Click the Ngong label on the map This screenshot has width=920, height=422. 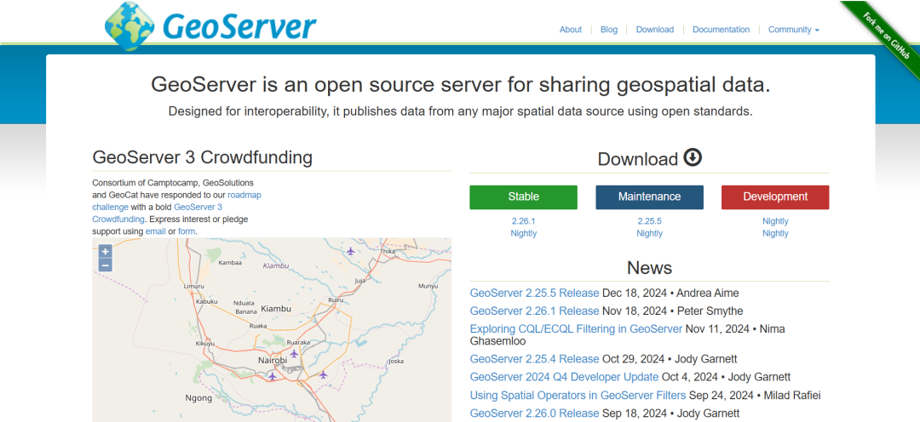[198, 398]
